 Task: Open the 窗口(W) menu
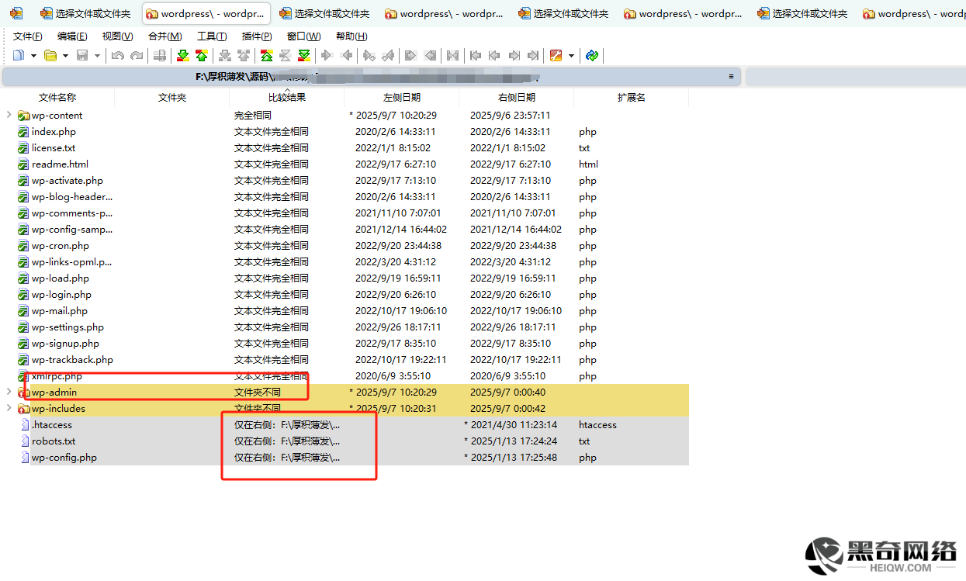click(303, 36)
